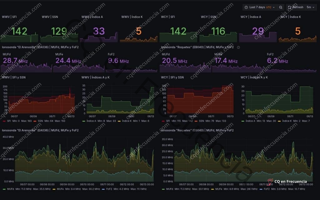
Task: Click MUFe color swatch in Roquetes legend
Action: 213,189
